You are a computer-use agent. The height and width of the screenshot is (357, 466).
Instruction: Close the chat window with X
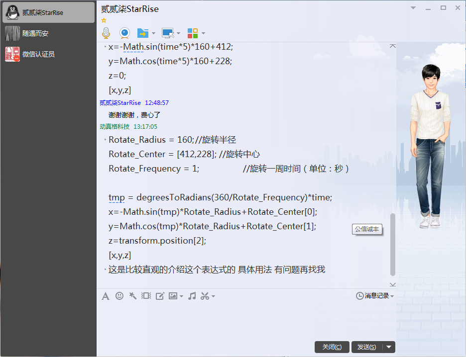pyautogui.click(x=458, y=8)
